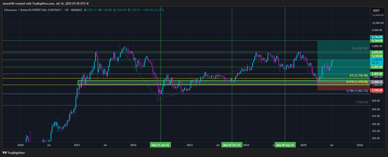Select the Mon 02 Oct '23 date marker
This screenshot has width=388, height=157.
232,145
